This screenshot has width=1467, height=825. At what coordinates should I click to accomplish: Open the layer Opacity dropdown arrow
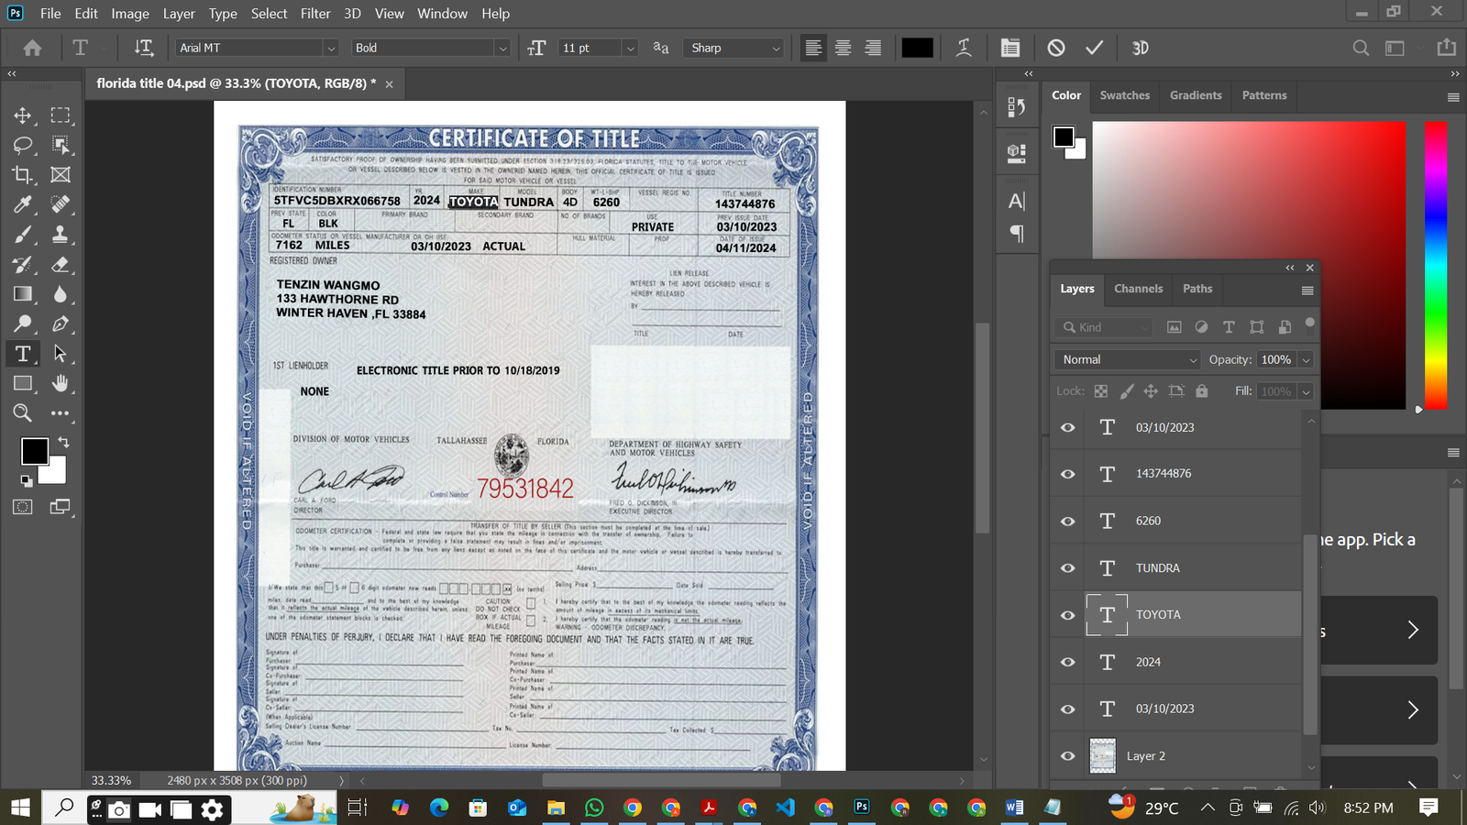pos(1307,360)
